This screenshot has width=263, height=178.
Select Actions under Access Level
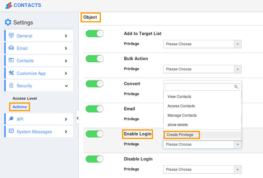tap(19, 107)
